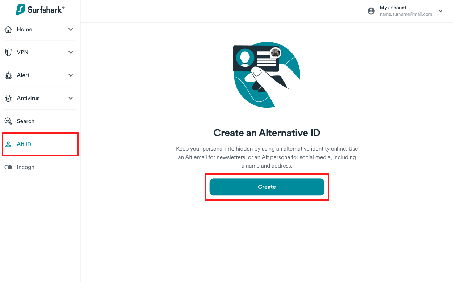Viewport: 453px width, 282px height.
Task: Click the Surfshark logo
Action: [x=40, y=10]
